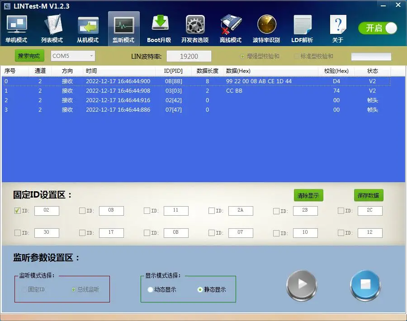Select the 离线模式 offline mode icon
This screenshot has width=407, height=321.
tap(231, 28)
